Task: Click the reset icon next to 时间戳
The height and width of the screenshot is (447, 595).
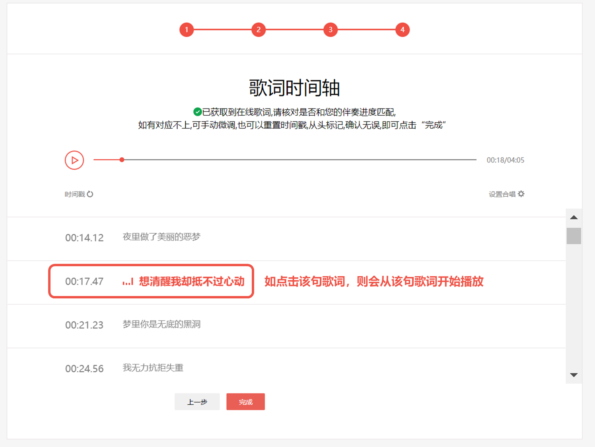Action: [91, 194]
